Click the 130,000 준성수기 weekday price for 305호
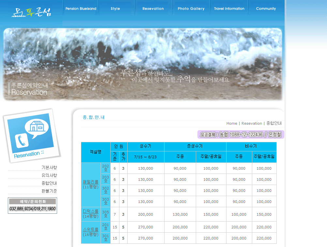Image resolution: width=327 pixels, height=247 pixels. (180, 214)
